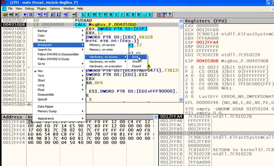The width and height of the screenshot is (274, 166).
Task: Pause execution with the pause icon
Action: [x=31, y=15]
